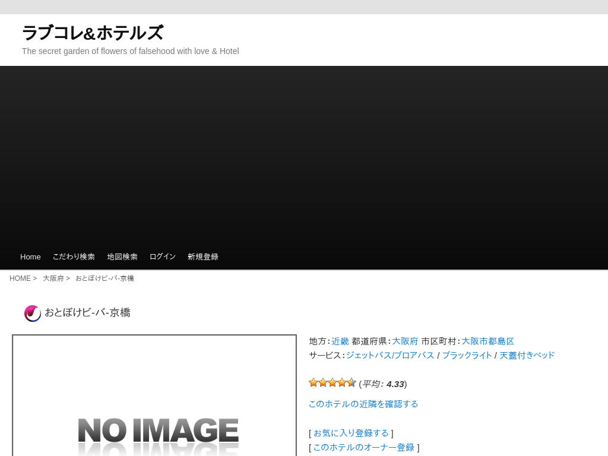Rate one star on rating widget

pos(313,383)
